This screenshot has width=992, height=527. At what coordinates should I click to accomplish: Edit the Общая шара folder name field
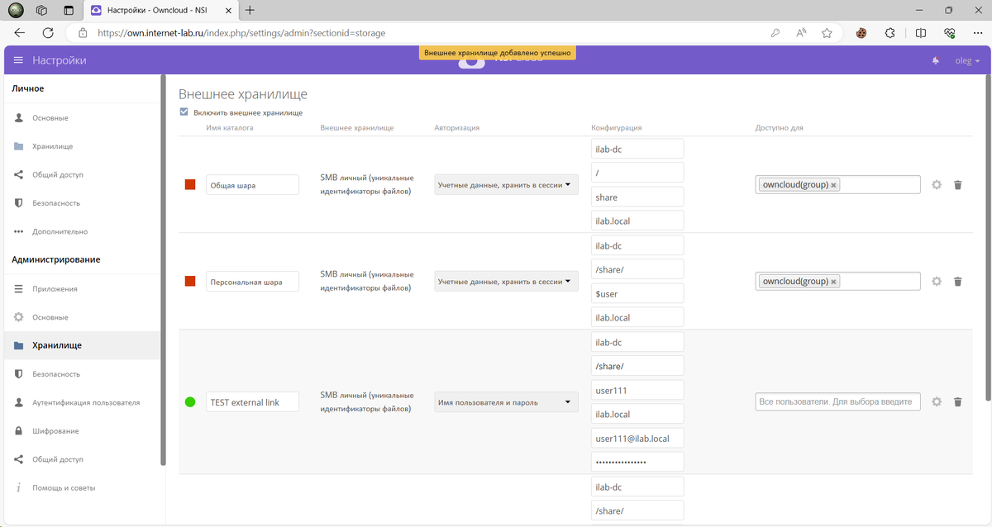[x=252, y=185]
